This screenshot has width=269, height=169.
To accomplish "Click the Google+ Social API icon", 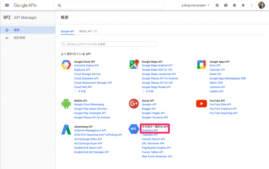I will pos(134,104).
